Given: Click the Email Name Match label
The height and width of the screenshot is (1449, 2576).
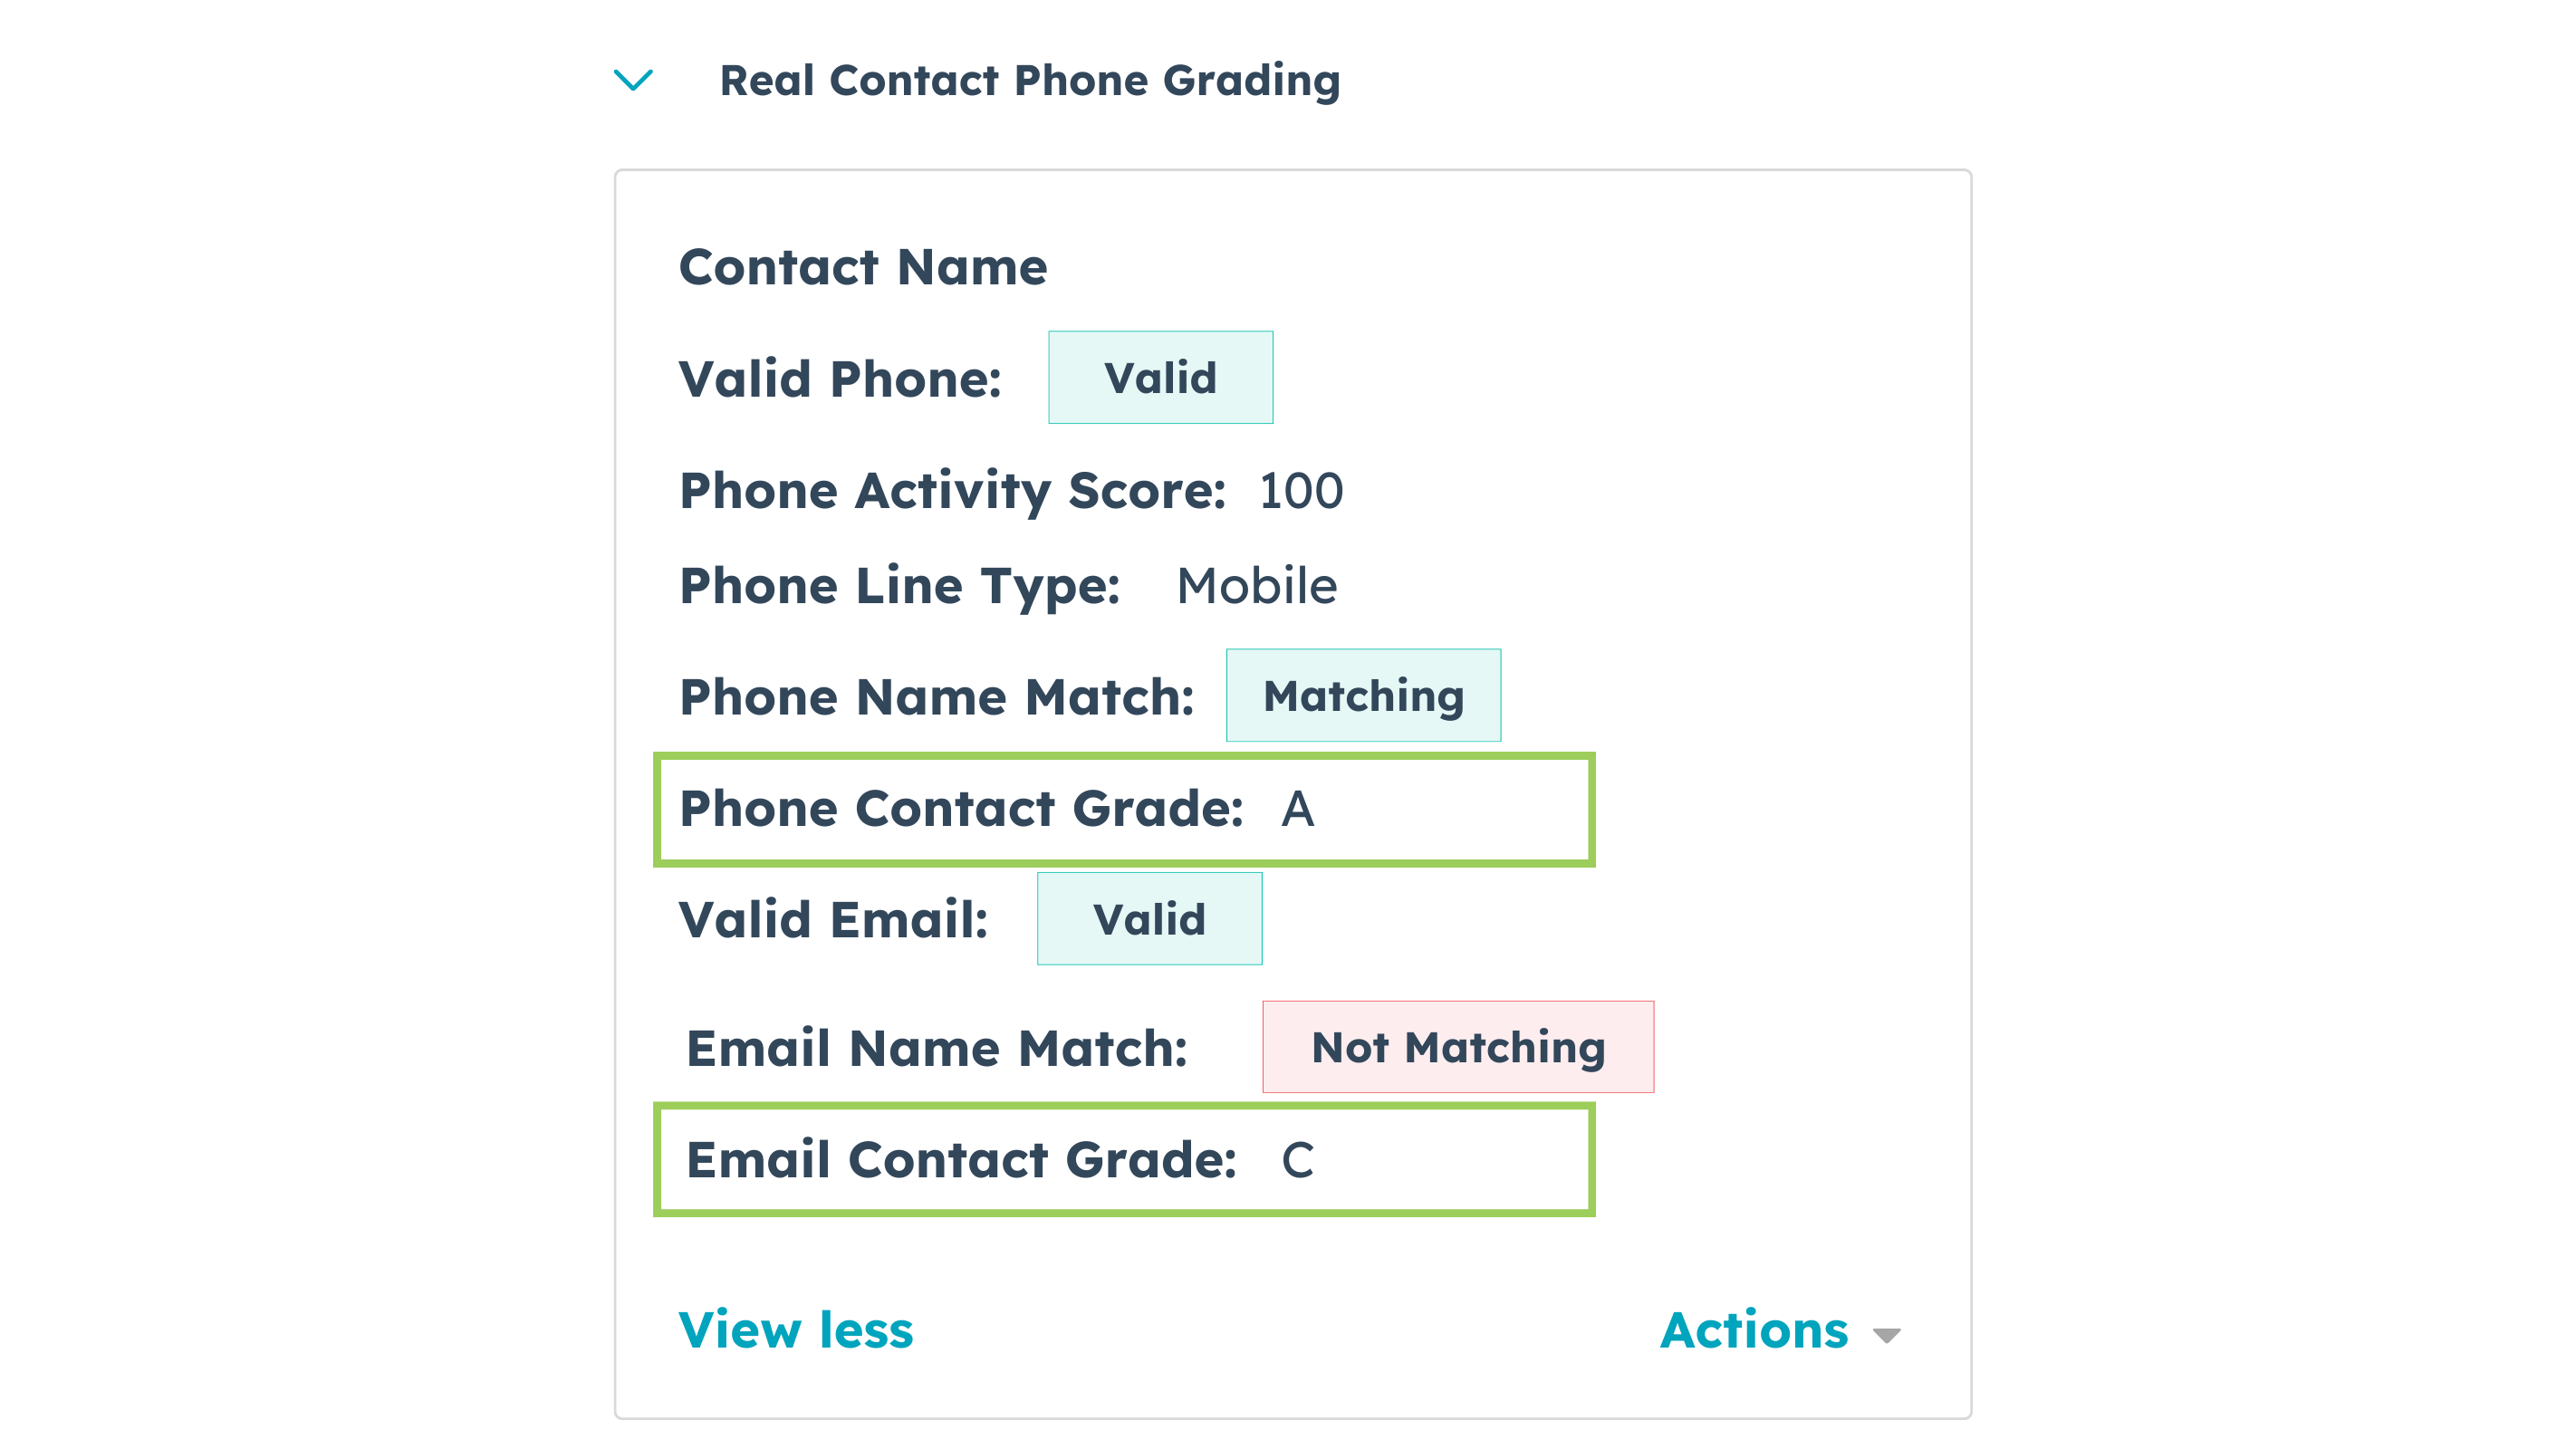Looking at the screenshot, I should click(935, 1047).
